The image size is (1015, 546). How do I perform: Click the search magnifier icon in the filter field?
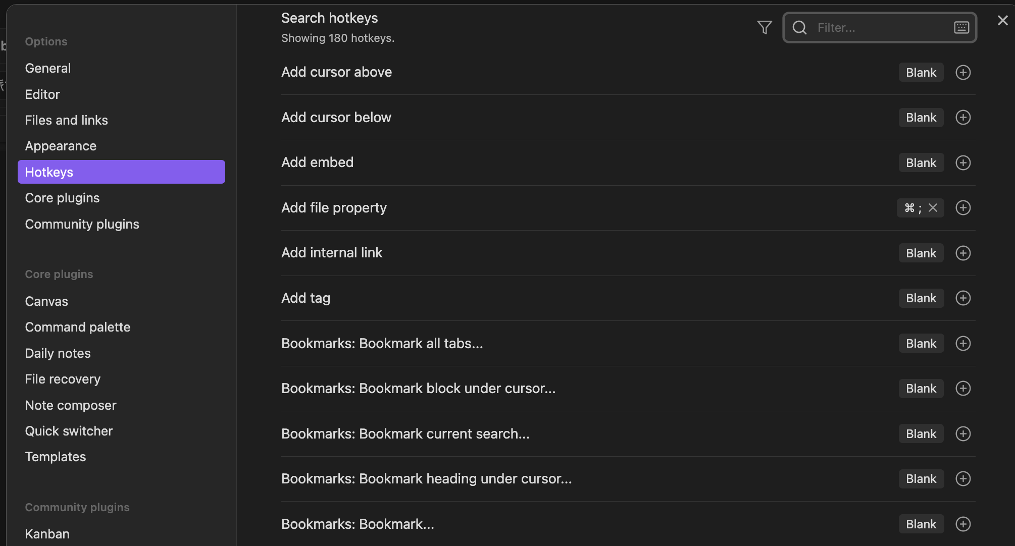(799, 27)
